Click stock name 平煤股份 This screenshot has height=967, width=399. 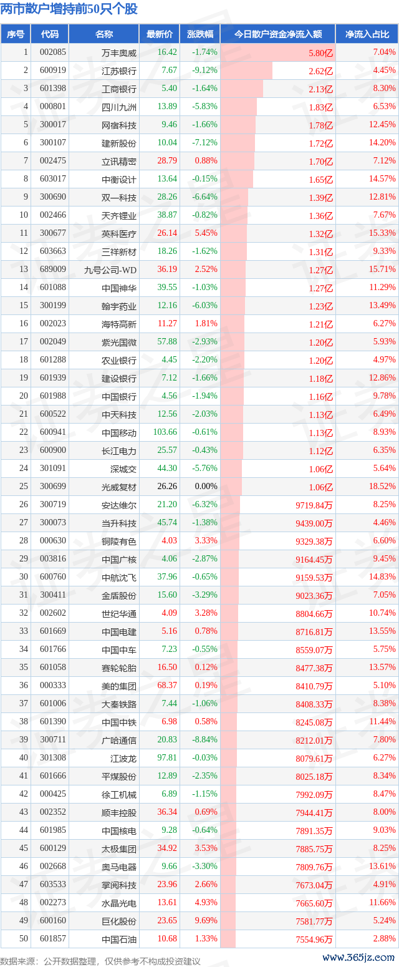pos(118,776)
